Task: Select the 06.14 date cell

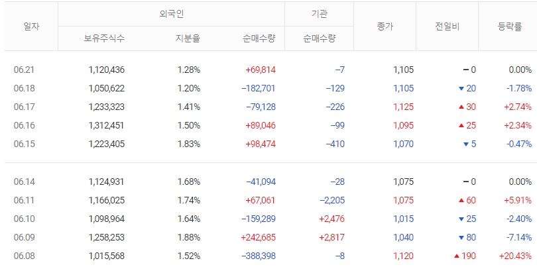Action: [25, 182]
